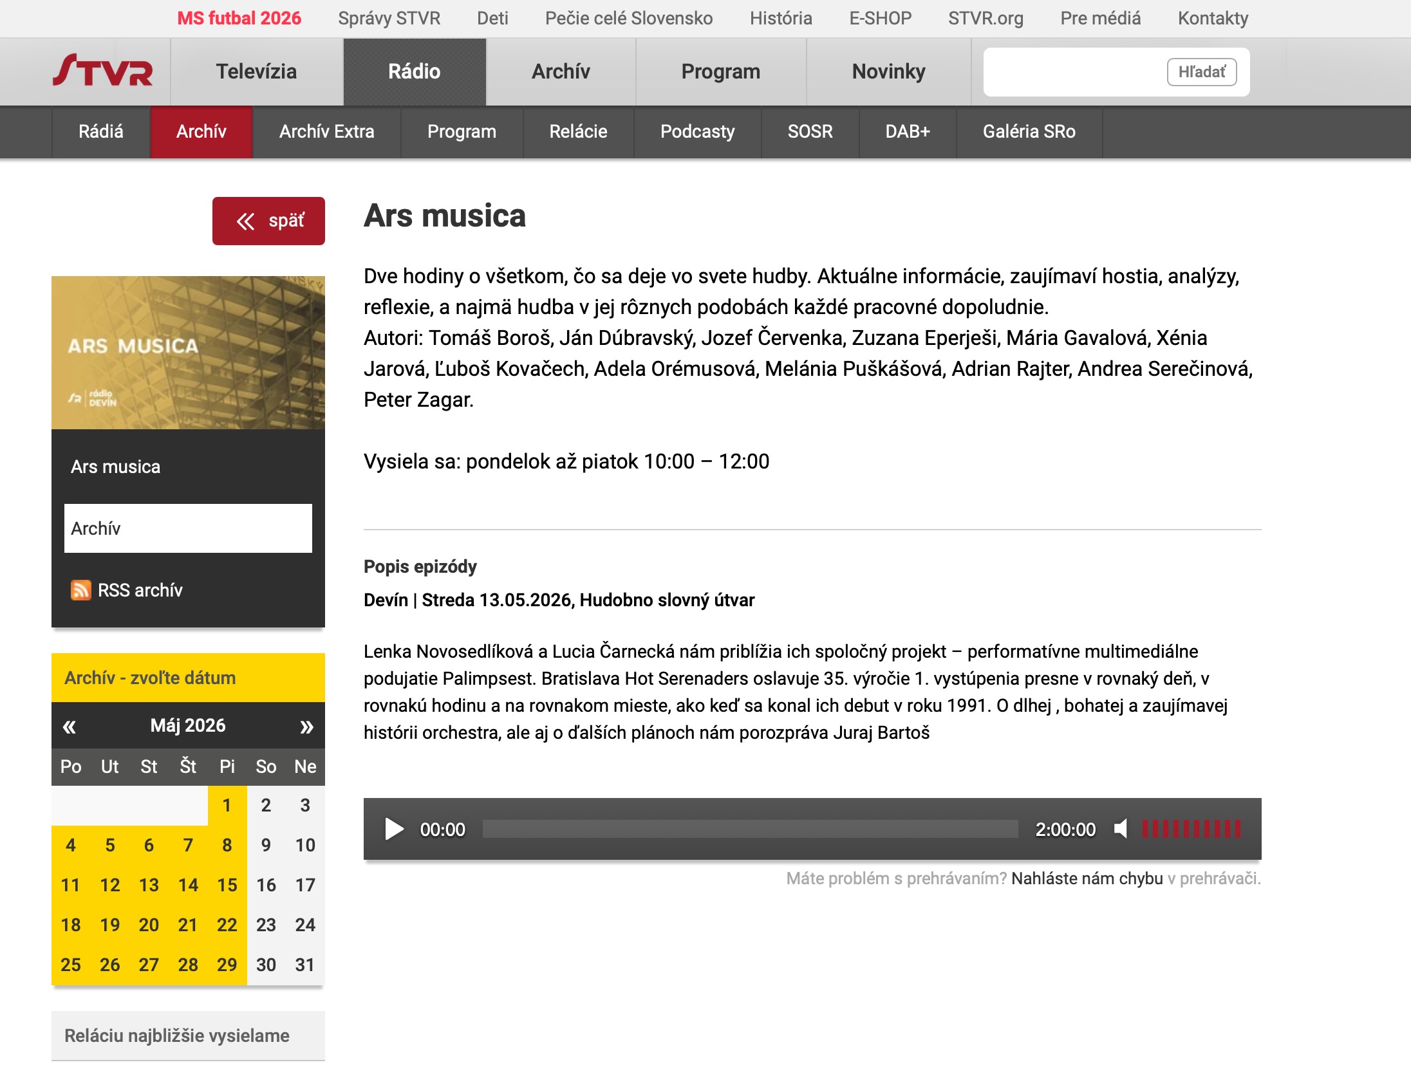
Task: Click the Hľadať search button
Action: [x=1202, y=71]
